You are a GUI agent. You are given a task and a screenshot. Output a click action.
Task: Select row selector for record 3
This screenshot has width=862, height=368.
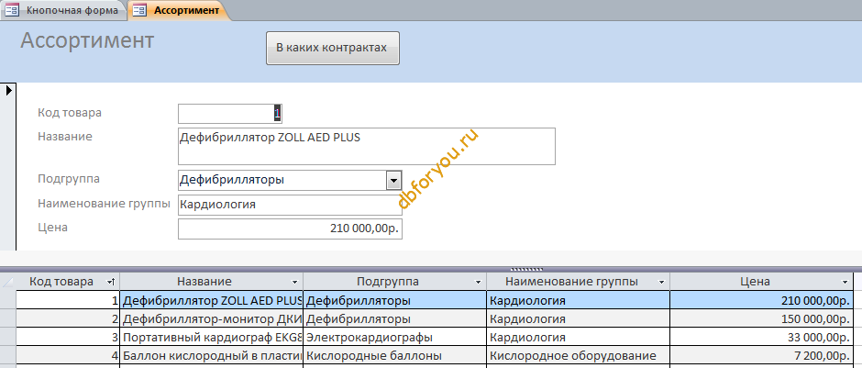pyautogui.click(x=7, y=337)
